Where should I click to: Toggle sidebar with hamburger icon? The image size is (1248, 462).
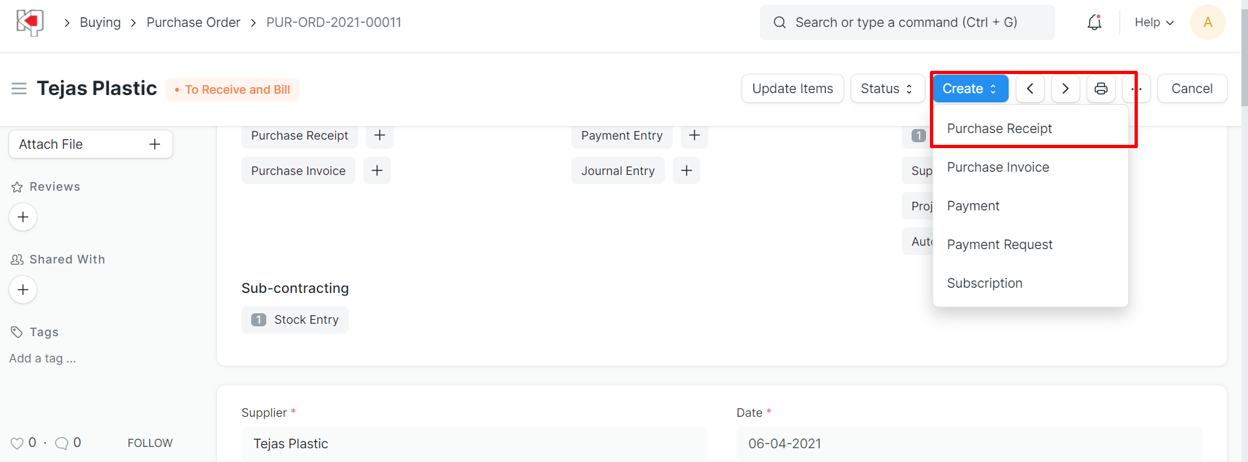tap(19, 88)
